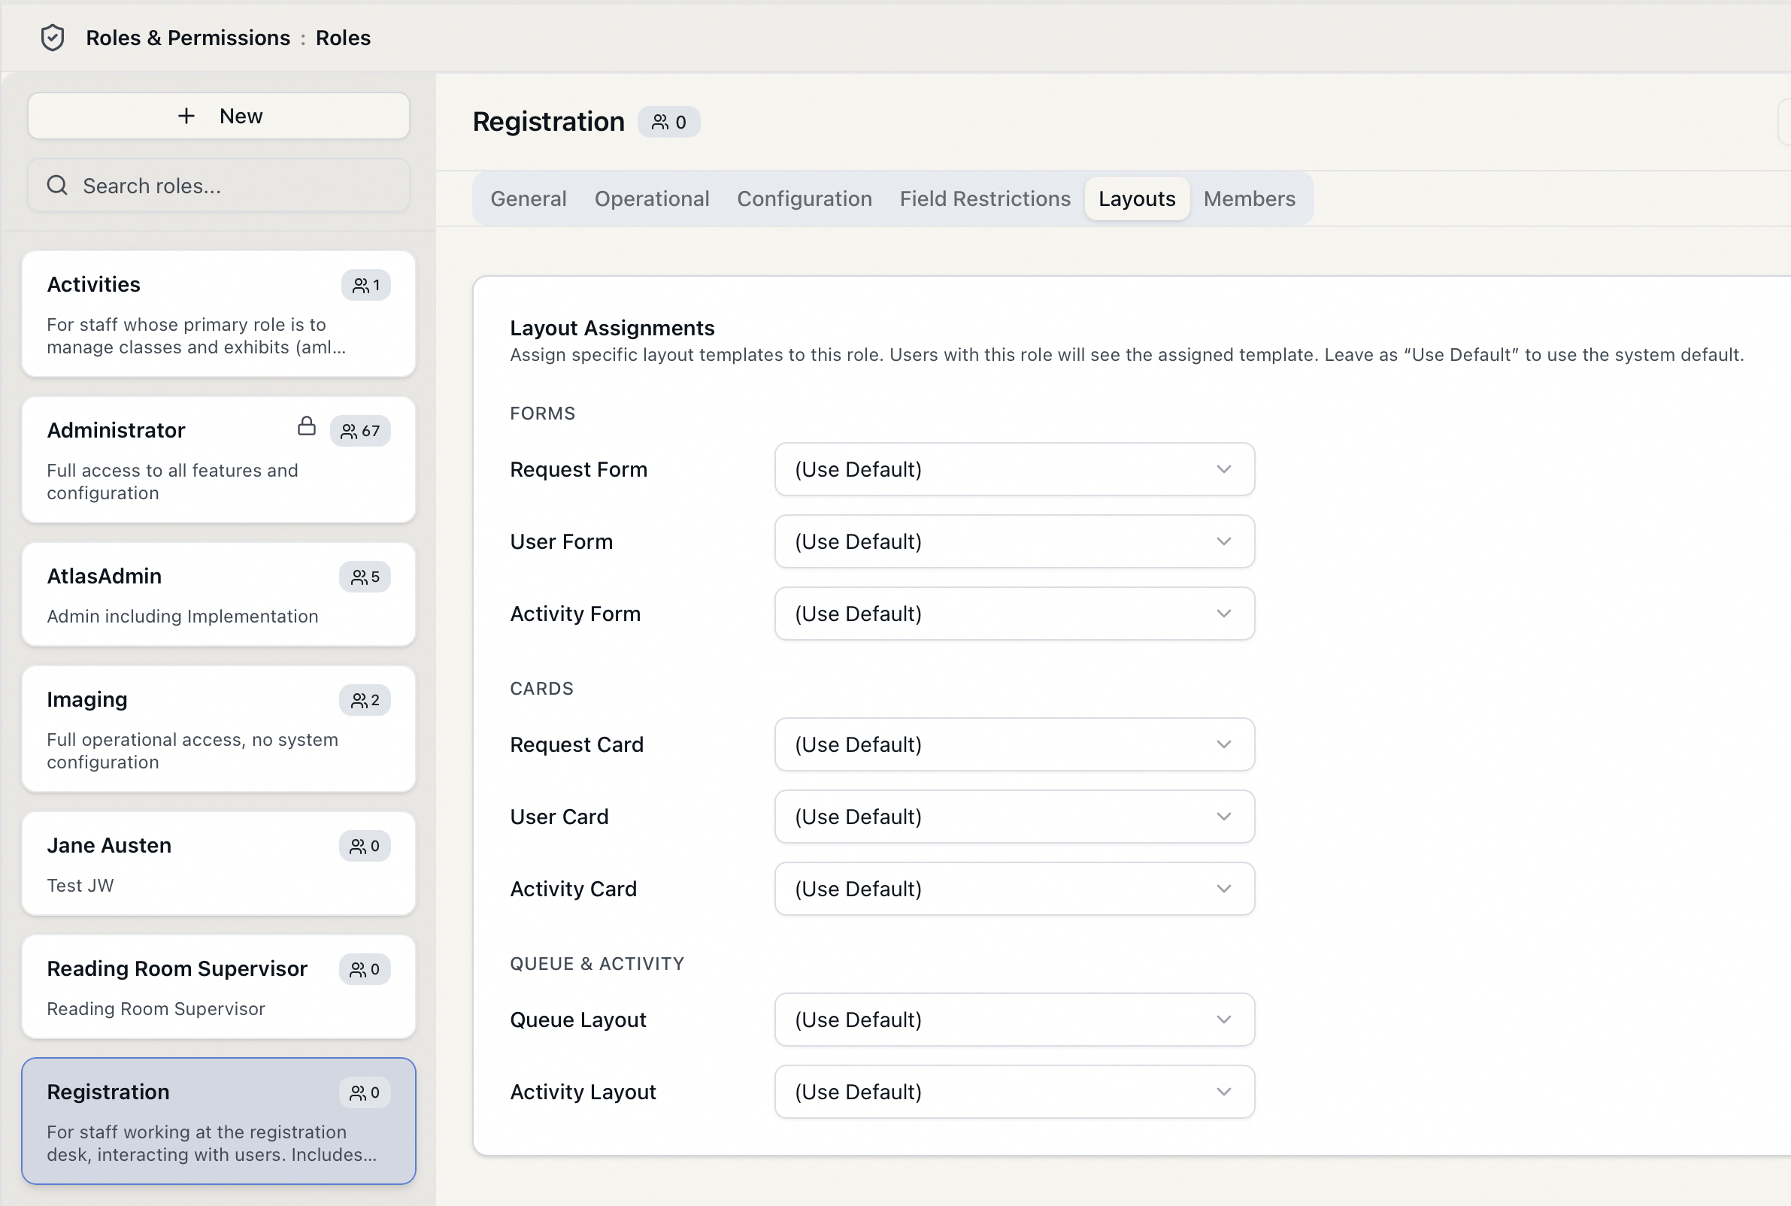
Task: Switch to the Operational tab
Action: click(x=652, y=199)
